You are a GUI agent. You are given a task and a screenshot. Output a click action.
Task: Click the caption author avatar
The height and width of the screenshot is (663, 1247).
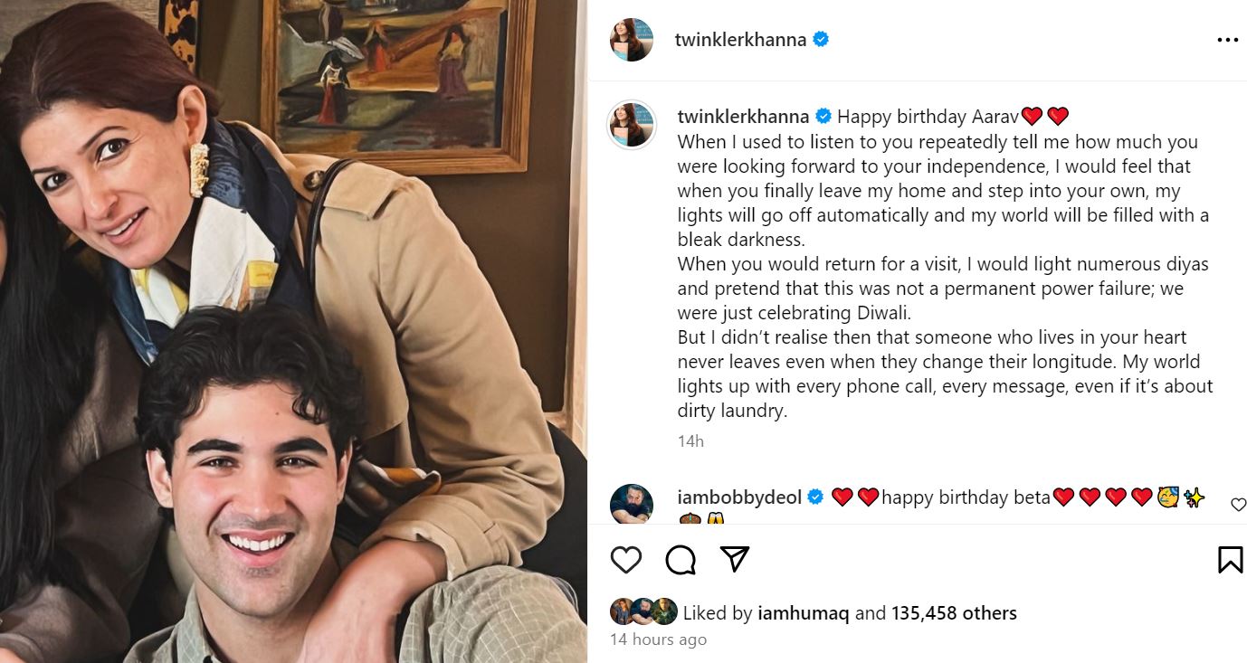coord(631,124)
